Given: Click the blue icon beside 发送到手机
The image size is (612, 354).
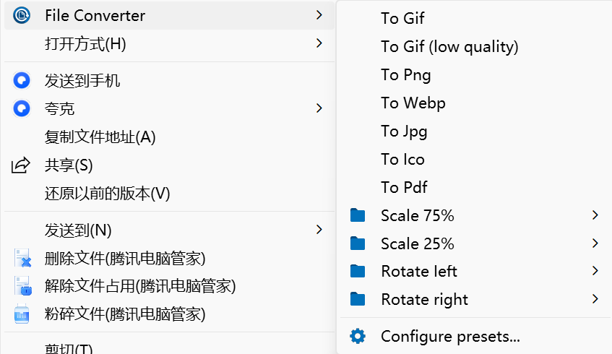Looking at the screenshot, I should [22, 80].
